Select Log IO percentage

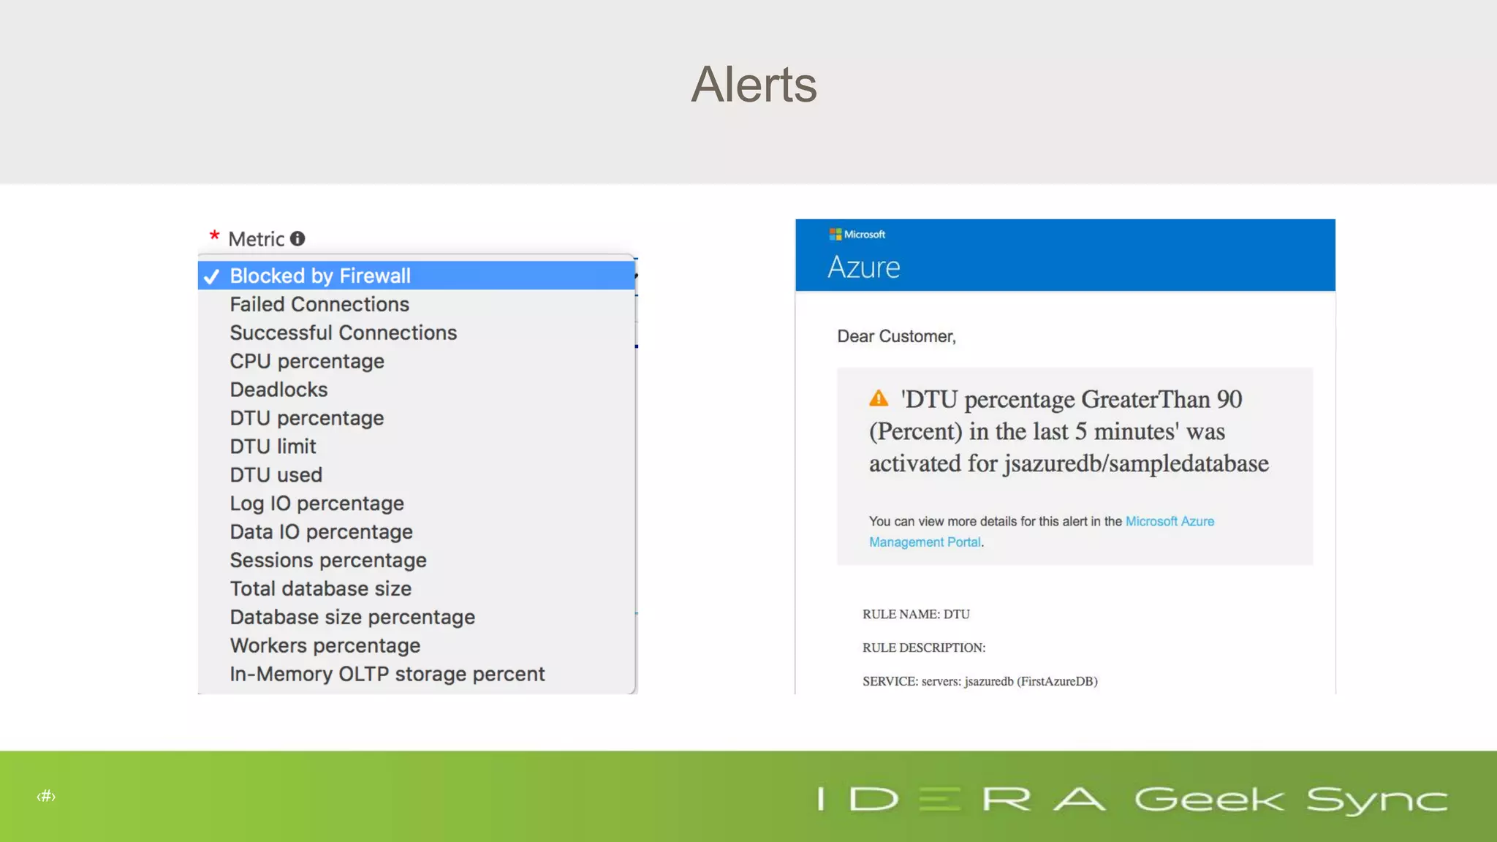[x=417, y=504]
